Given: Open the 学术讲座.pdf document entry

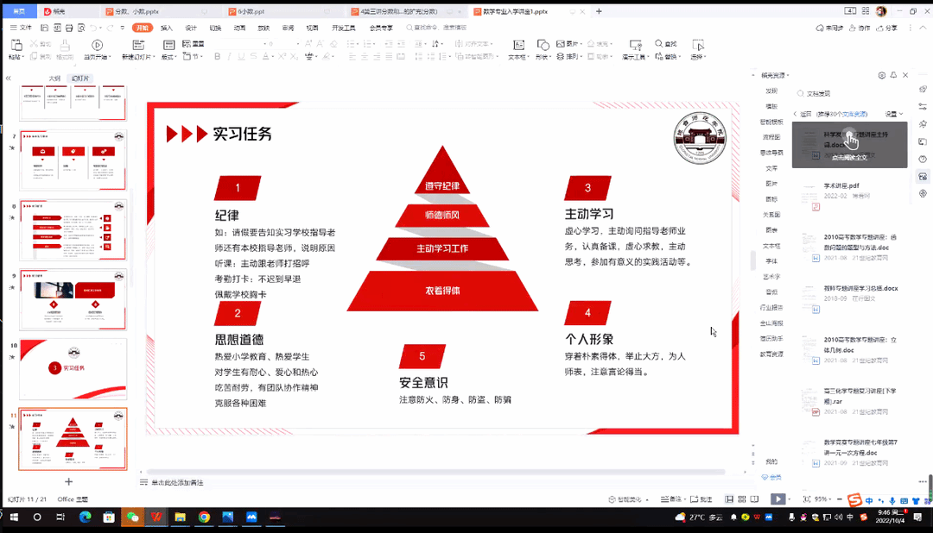Looking at the screenshot, I should point(841,185).
